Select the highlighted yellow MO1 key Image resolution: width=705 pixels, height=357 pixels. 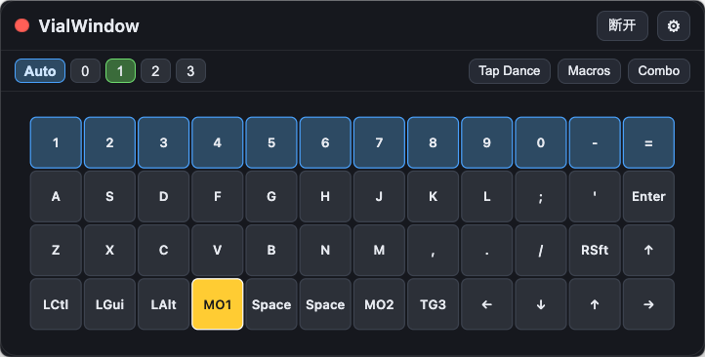[218, 304]
